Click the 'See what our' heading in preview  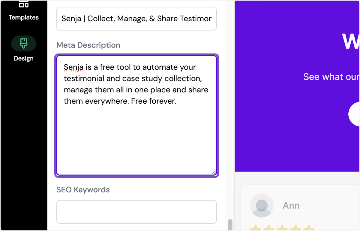click(331, 77)
